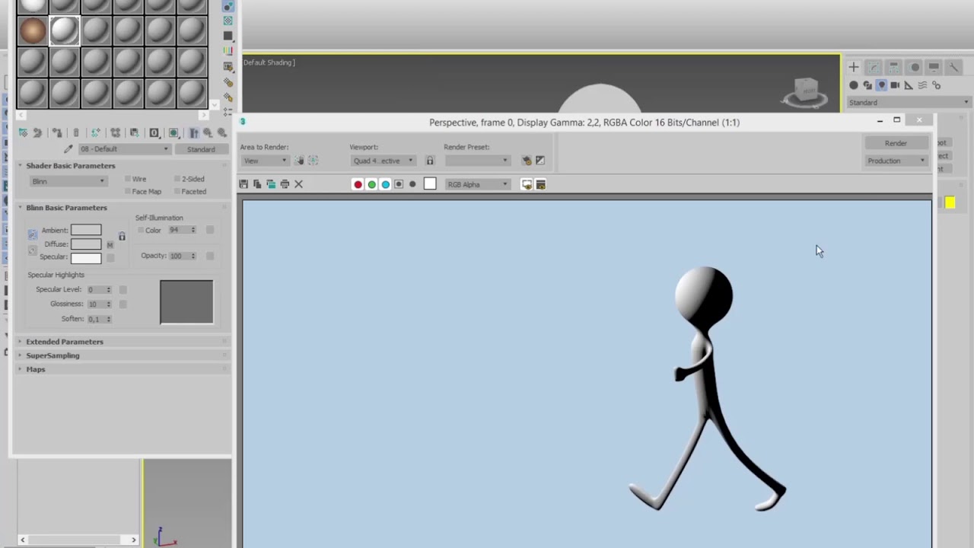Select the Shapes category icon
Viewport: 974px width, 548px height.
(x=867, y=85)
